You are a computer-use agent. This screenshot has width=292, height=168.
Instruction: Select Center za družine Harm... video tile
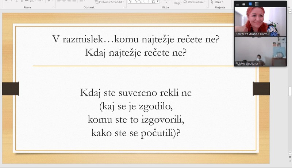260,22
